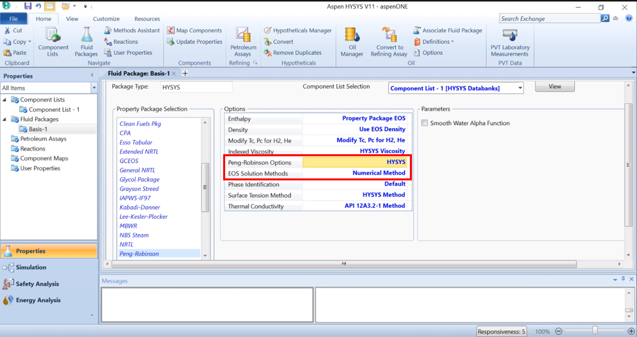
Task: Click Associate Fluid Package
Action: coord(448,31)
